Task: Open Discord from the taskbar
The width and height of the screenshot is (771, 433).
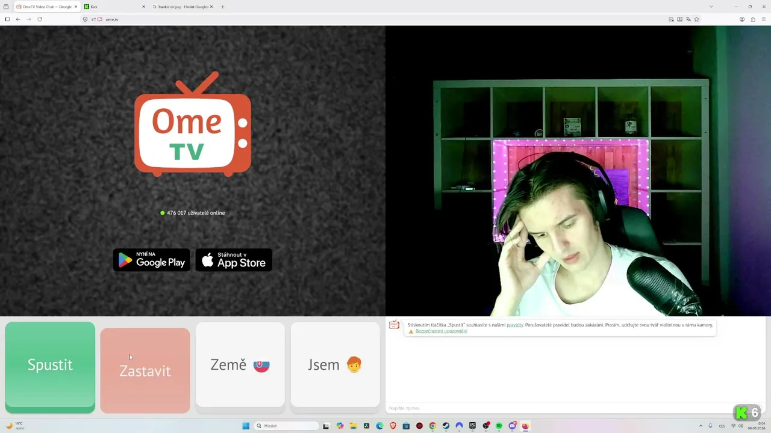Action: [512, 426]
